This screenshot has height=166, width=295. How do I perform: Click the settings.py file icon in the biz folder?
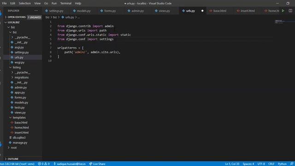point(12,52)
